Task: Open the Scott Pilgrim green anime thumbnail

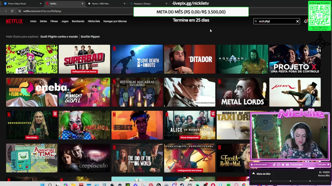Action: [x=32, y=59]
